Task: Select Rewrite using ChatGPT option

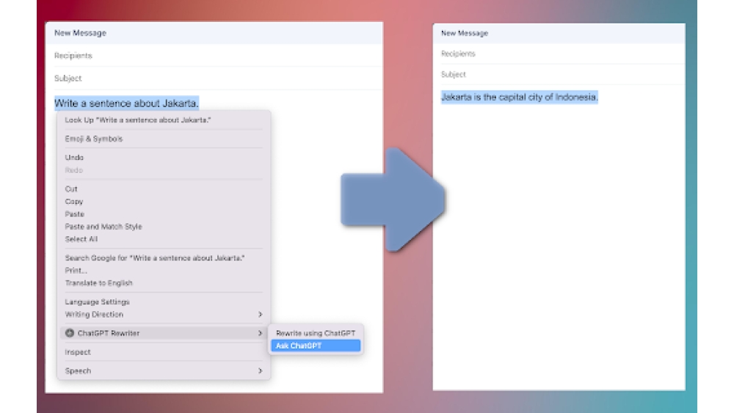Action: coord(316,333)
